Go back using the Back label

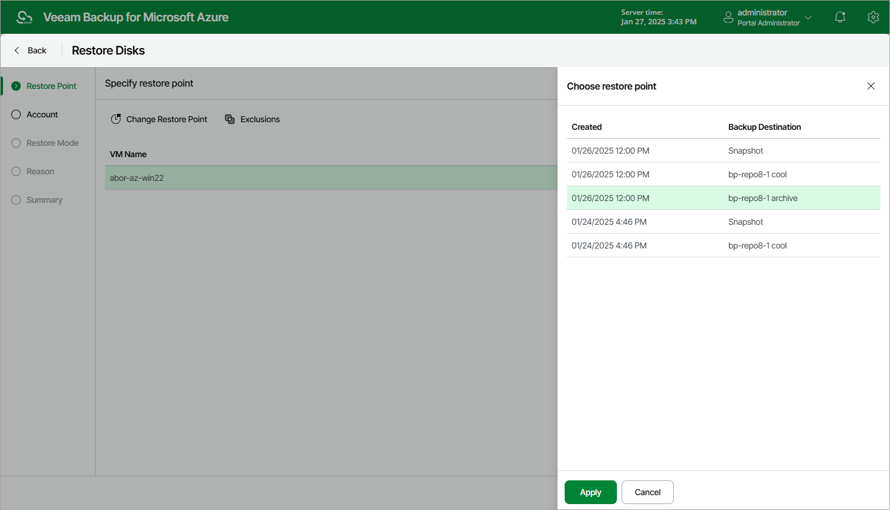(37, 50)
